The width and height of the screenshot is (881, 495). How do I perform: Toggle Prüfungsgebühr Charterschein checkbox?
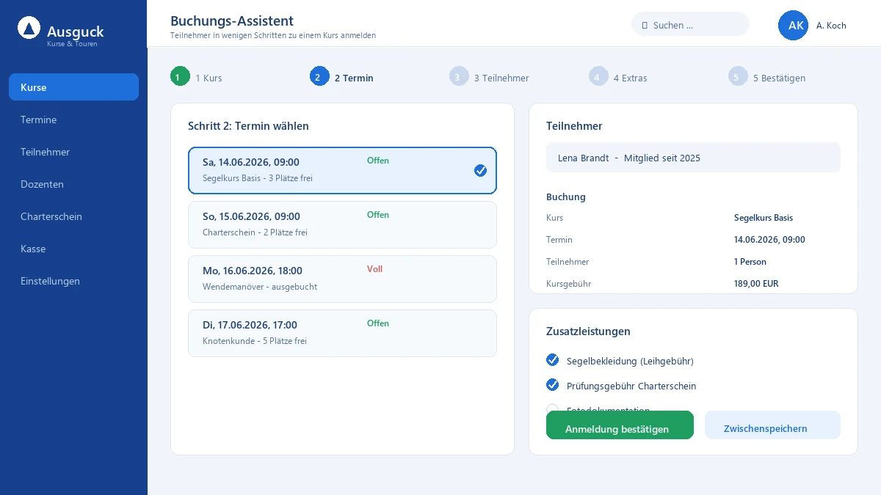[553, 384]
